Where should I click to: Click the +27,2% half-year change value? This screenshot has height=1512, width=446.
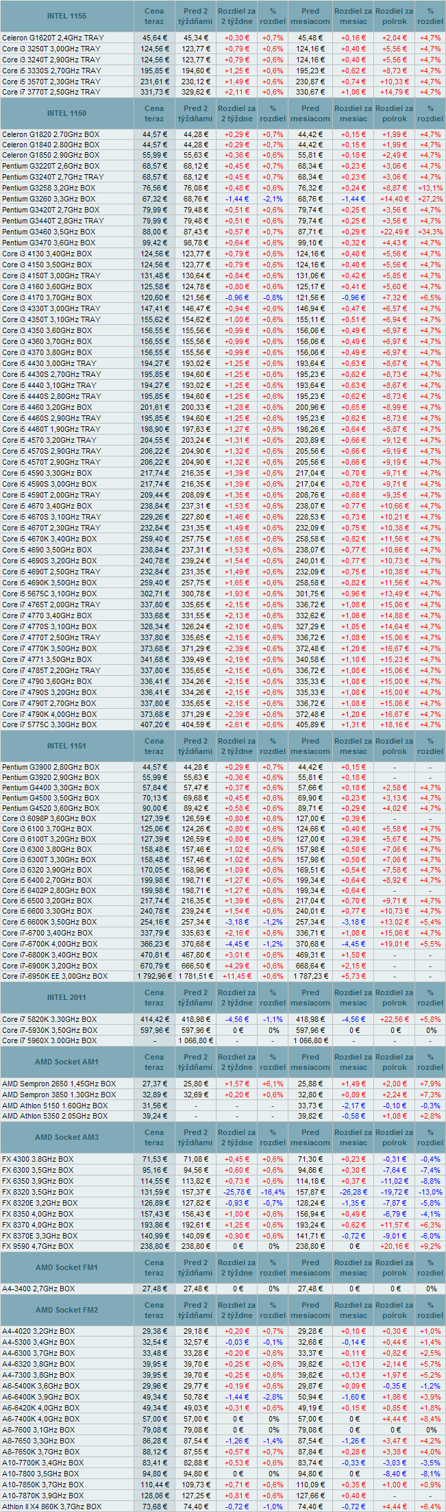click(430, 199)
